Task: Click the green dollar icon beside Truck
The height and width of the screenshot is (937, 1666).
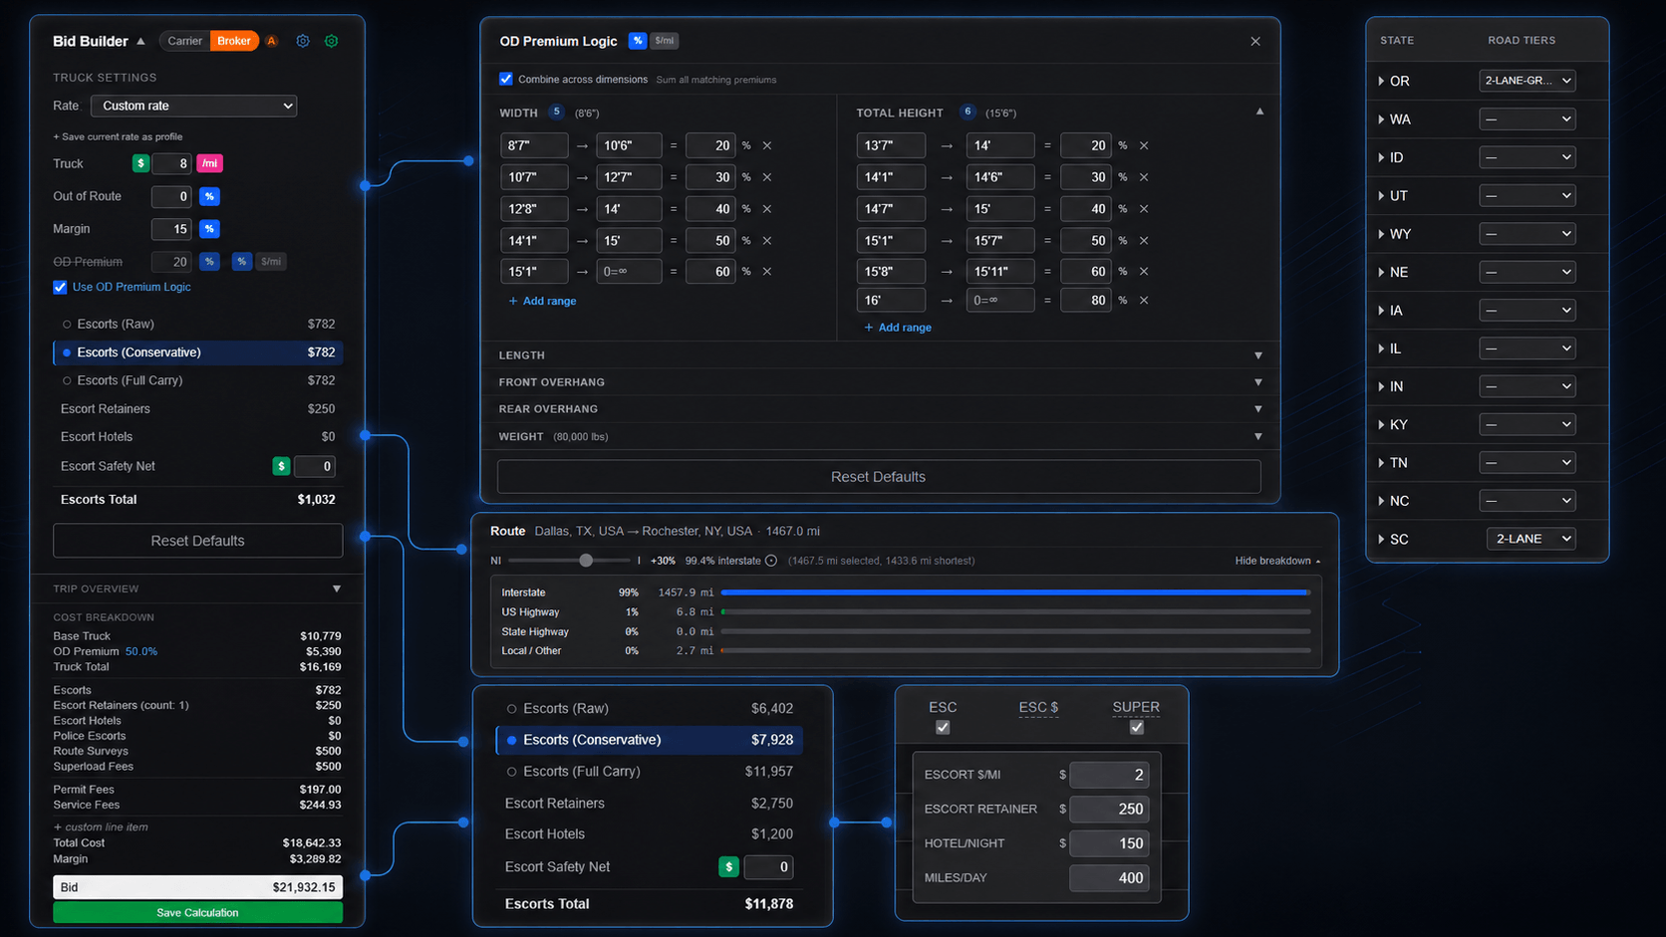Action: [x=140, y=163]
